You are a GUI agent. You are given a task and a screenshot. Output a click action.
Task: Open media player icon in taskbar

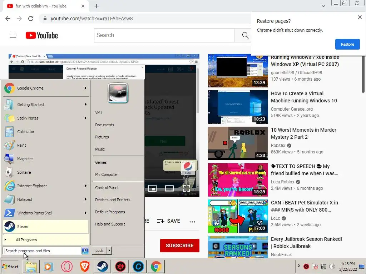pos(49,267)
